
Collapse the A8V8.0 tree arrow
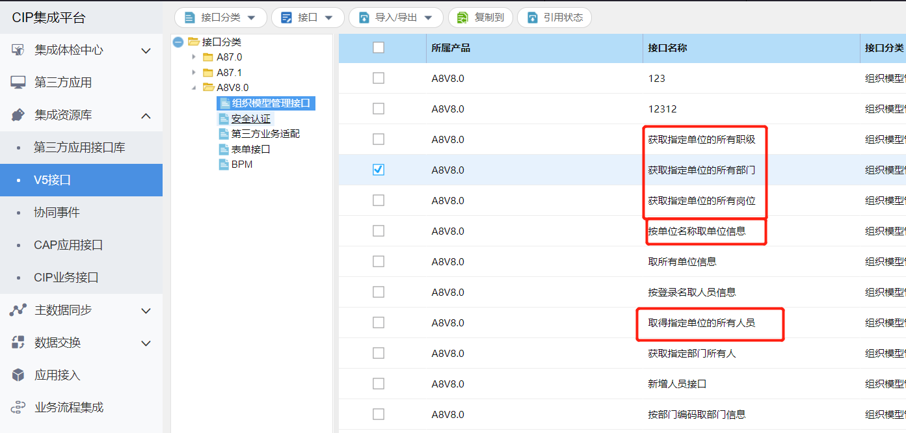click(x=194, y=88)
